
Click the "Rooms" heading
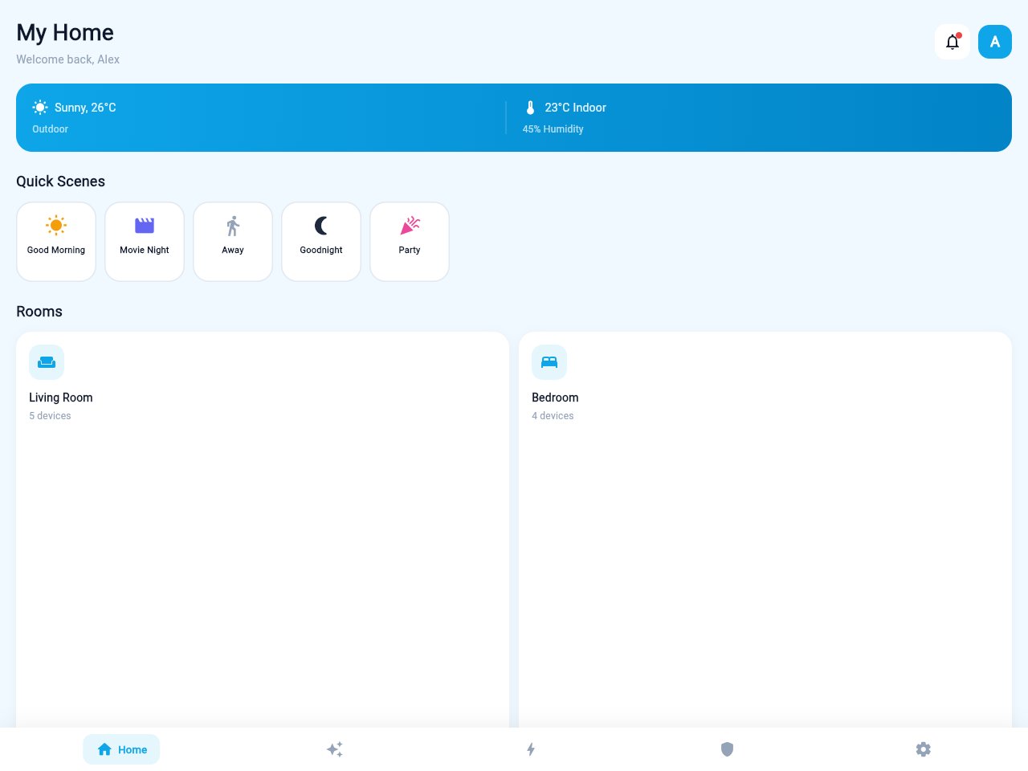click(x=39, y=312)
